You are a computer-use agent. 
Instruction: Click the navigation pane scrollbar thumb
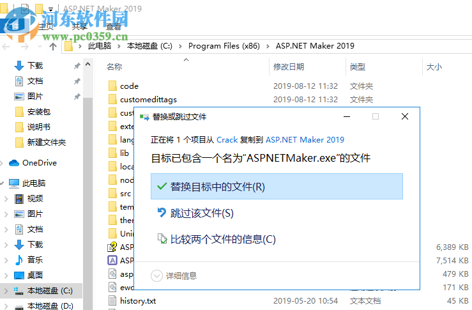coord(88,203)
